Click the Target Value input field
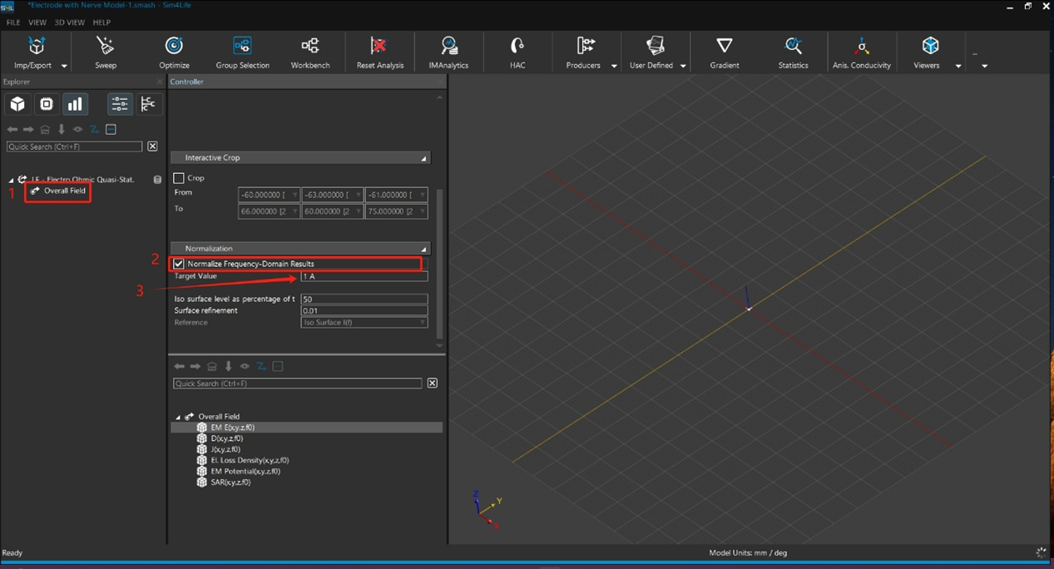Screen dimensions: 1054x569 pyautogui.click(x=364, y=276)
